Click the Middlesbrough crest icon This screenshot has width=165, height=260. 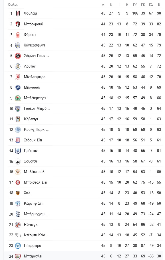tap(18, 77)
